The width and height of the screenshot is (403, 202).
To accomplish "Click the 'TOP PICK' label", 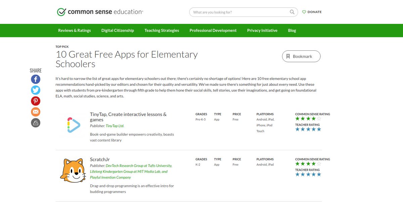I will click(62, 47).
